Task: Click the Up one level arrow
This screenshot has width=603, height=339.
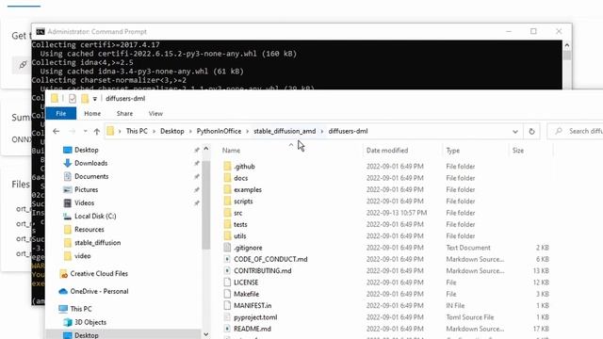Action: 97,132
